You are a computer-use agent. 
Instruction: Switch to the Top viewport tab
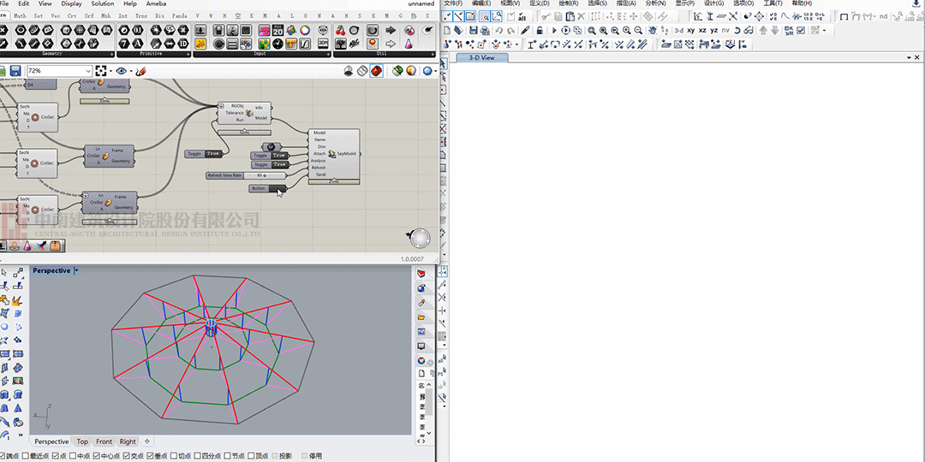tap(82, 441)
